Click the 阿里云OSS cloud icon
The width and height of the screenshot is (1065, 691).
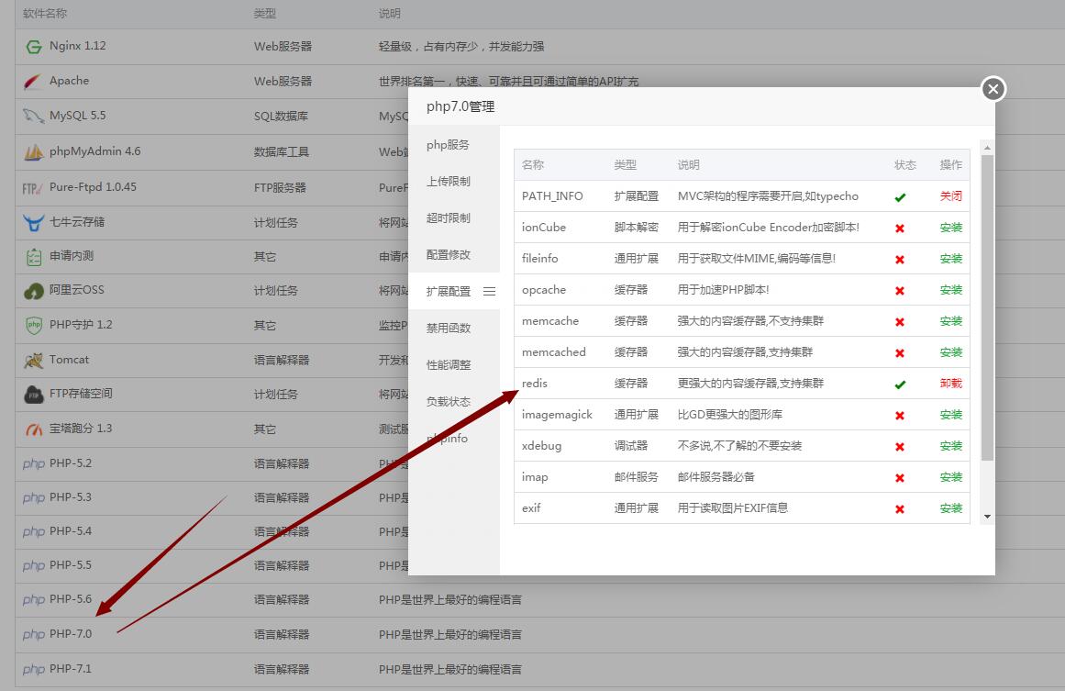point(33,292)
